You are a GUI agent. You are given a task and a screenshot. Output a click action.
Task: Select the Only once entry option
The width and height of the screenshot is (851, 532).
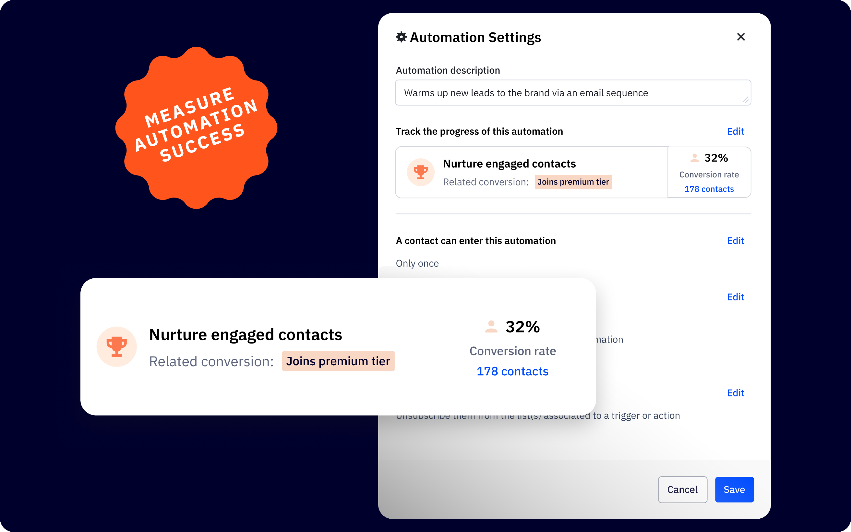[x=417, y=263]
